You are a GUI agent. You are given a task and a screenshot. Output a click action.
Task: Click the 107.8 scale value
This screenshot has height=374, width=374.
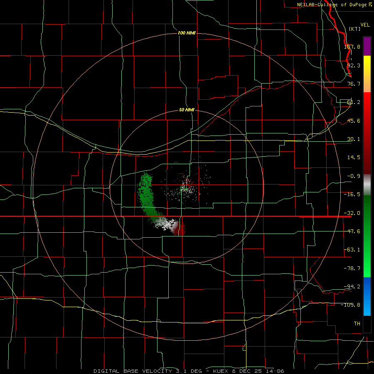[352, 47]
